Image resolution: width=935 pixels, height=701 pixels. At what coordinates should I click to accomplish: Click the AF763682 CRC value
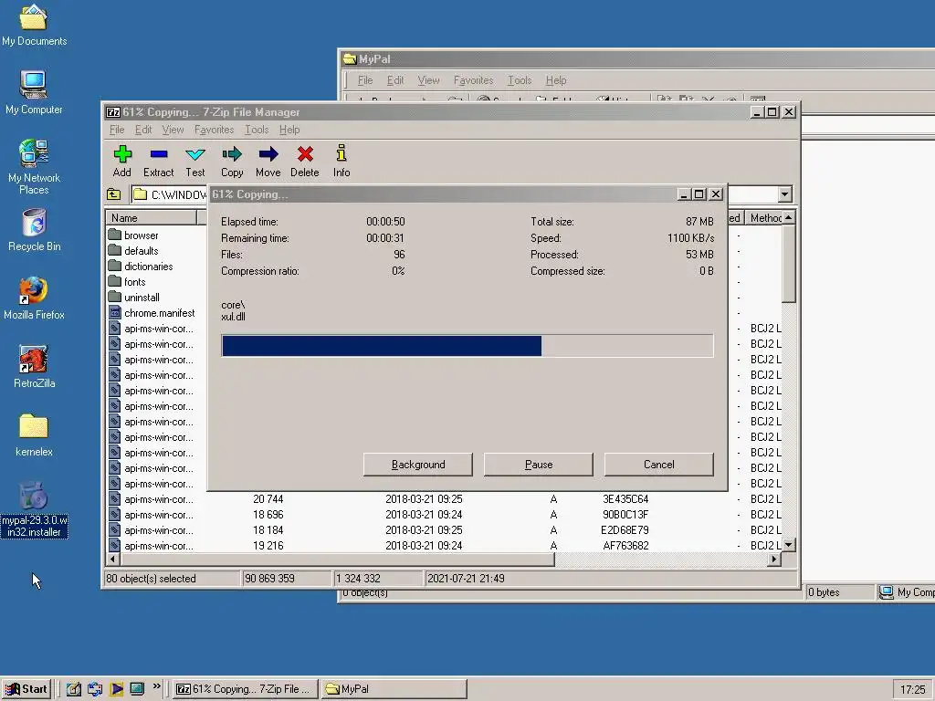click(625, 546)
